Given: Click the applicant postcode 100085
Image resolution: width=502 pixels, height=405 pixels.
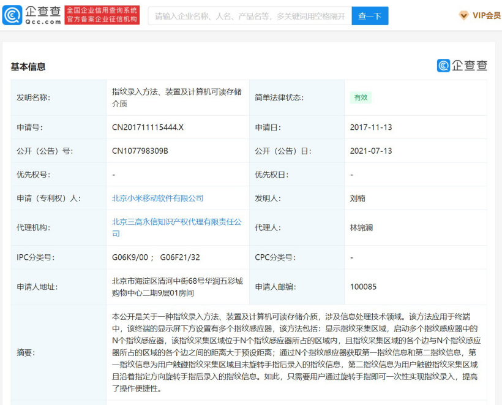Looking at the screenshot, I should (x=363, y=286).
